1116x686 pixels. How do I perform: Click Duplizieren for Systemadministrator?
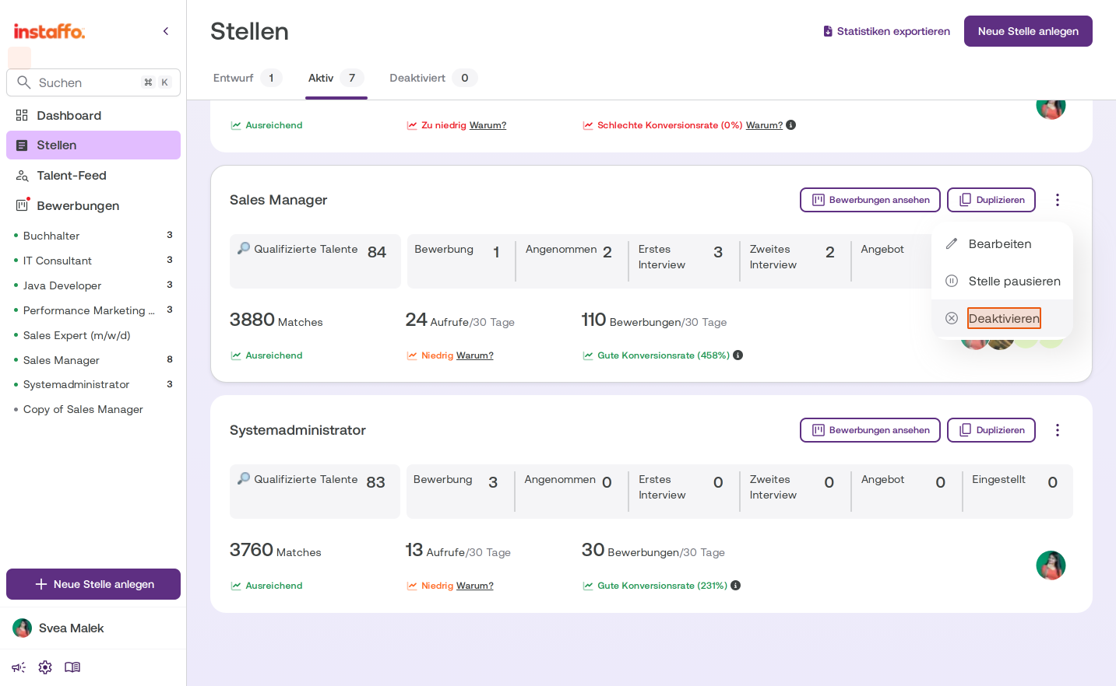tap(991, 430)
